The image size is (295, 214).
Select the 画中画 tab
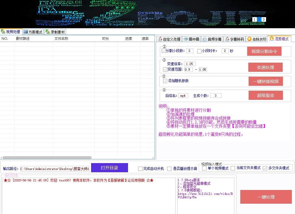pos(192,39)
